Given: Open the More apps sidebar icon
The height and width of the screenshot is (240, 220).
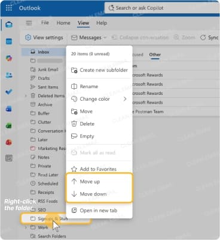Looking at the screenshot, I should click(9, 158).
